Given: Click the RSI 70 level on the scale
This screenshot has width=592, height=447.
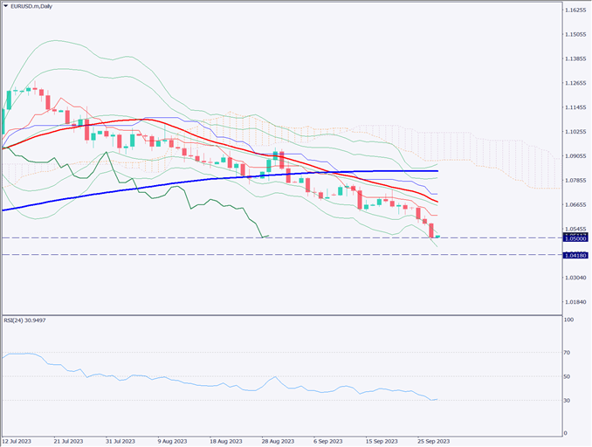Looking at the screenshot, I should pyautogui.click(x=569, y=353).
